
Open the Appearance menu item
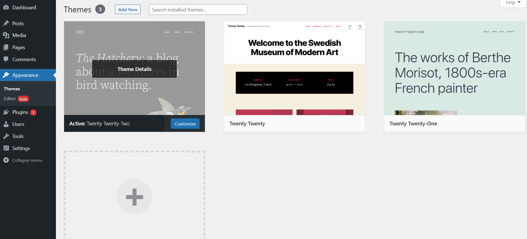[28, 75]
